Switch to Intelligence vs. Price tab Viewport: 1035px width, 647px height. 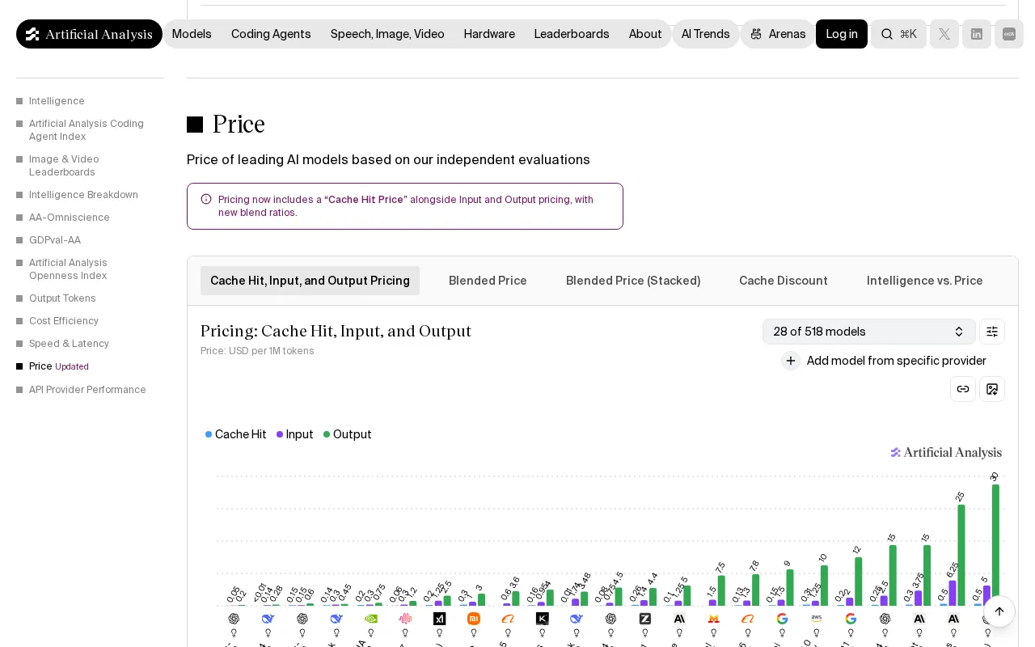coord(925,281)
